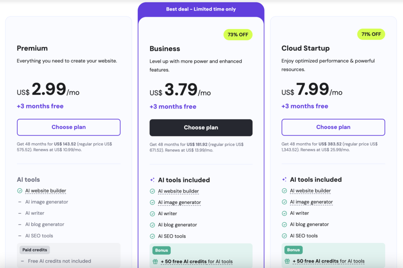Click the gift icon in Cloud Startup bonus
Image resolution: width=403 pixels, height=268 pixels.
coord(287,261)
